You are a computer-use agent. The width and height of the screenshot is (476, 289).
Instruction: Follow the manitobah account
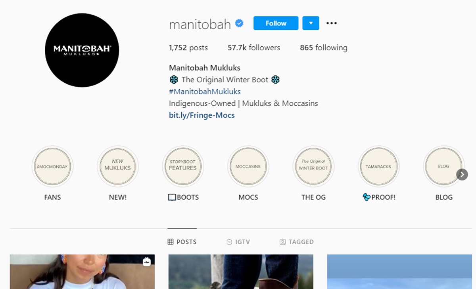pos(276,23)
